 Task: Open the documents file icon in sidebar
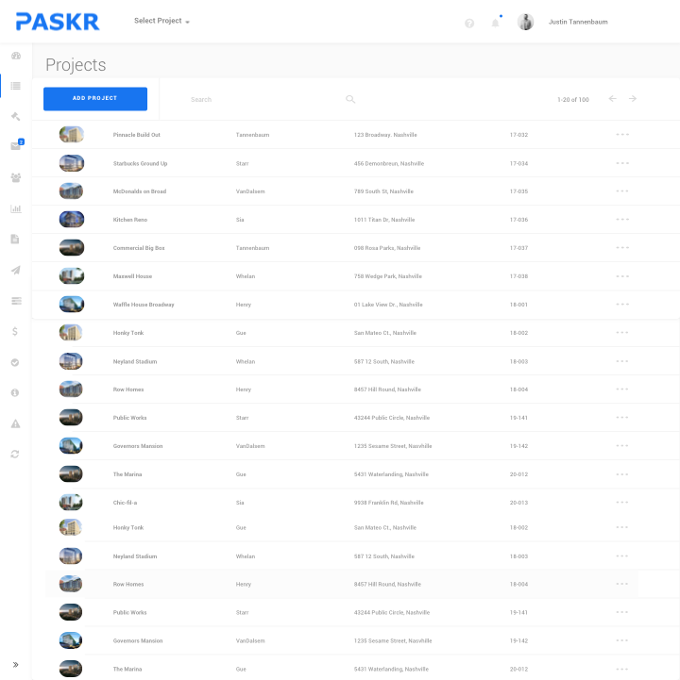(15, 239)
